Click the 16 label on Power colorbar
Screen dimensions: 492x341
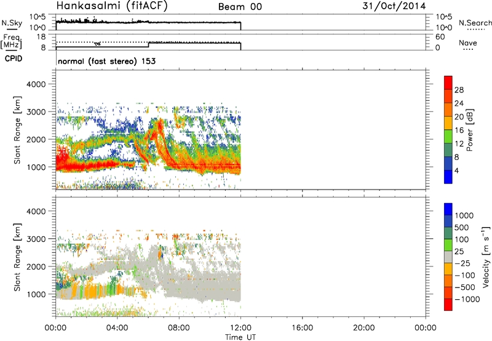coord(459,130)
